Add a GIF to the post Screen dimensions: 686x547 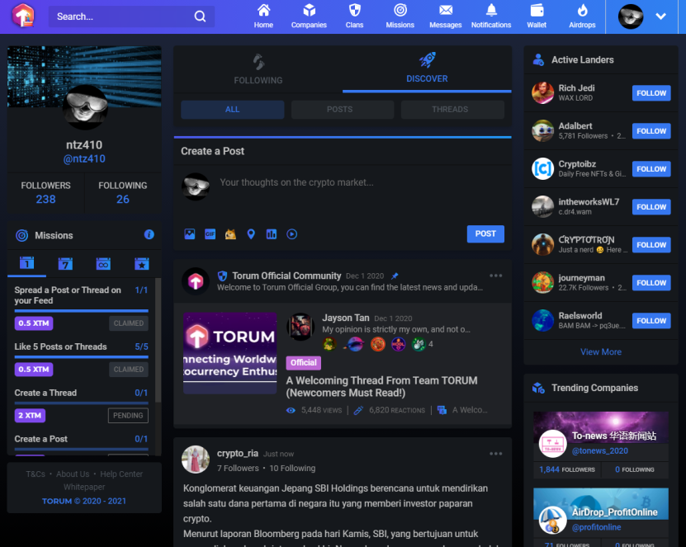(x=210, y=234)
